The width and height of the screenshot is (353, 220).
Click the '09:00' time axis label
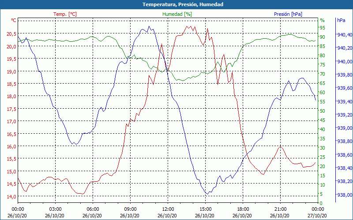pyautogui.click(x=130, y=209)
